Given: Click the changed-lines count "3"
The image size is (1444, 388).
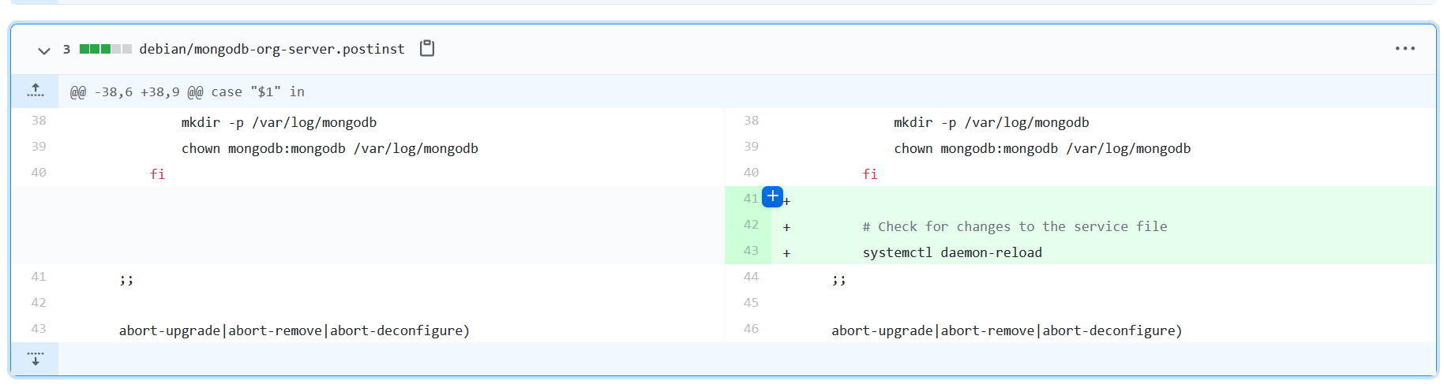Looking at the screenshot, I should [67, 49].
